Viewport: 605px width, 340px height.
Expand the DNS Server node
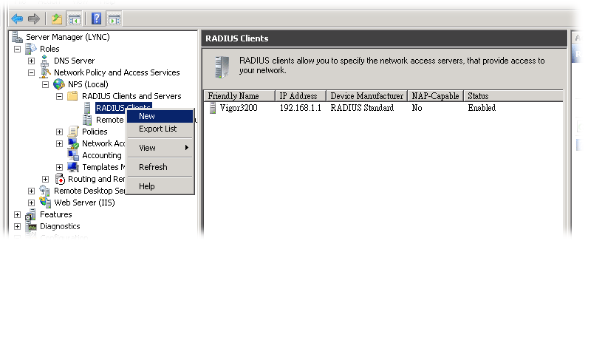click(31, 61)
